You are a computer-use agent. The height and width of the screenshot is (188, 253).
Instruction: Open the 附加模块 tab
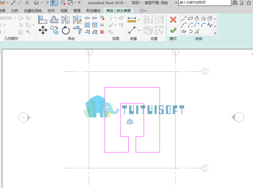[x=93, y=11]
